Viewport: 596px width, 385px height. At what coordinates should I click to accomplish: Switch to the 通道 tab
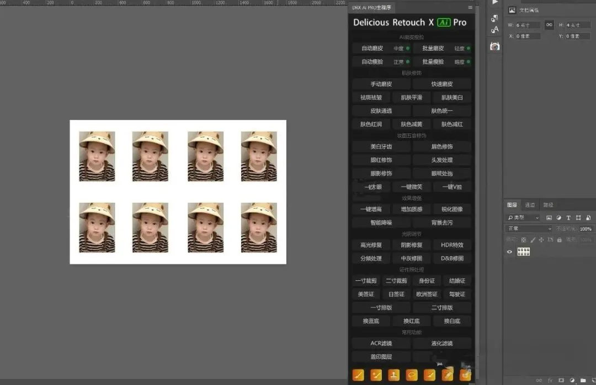click(530, 205)
